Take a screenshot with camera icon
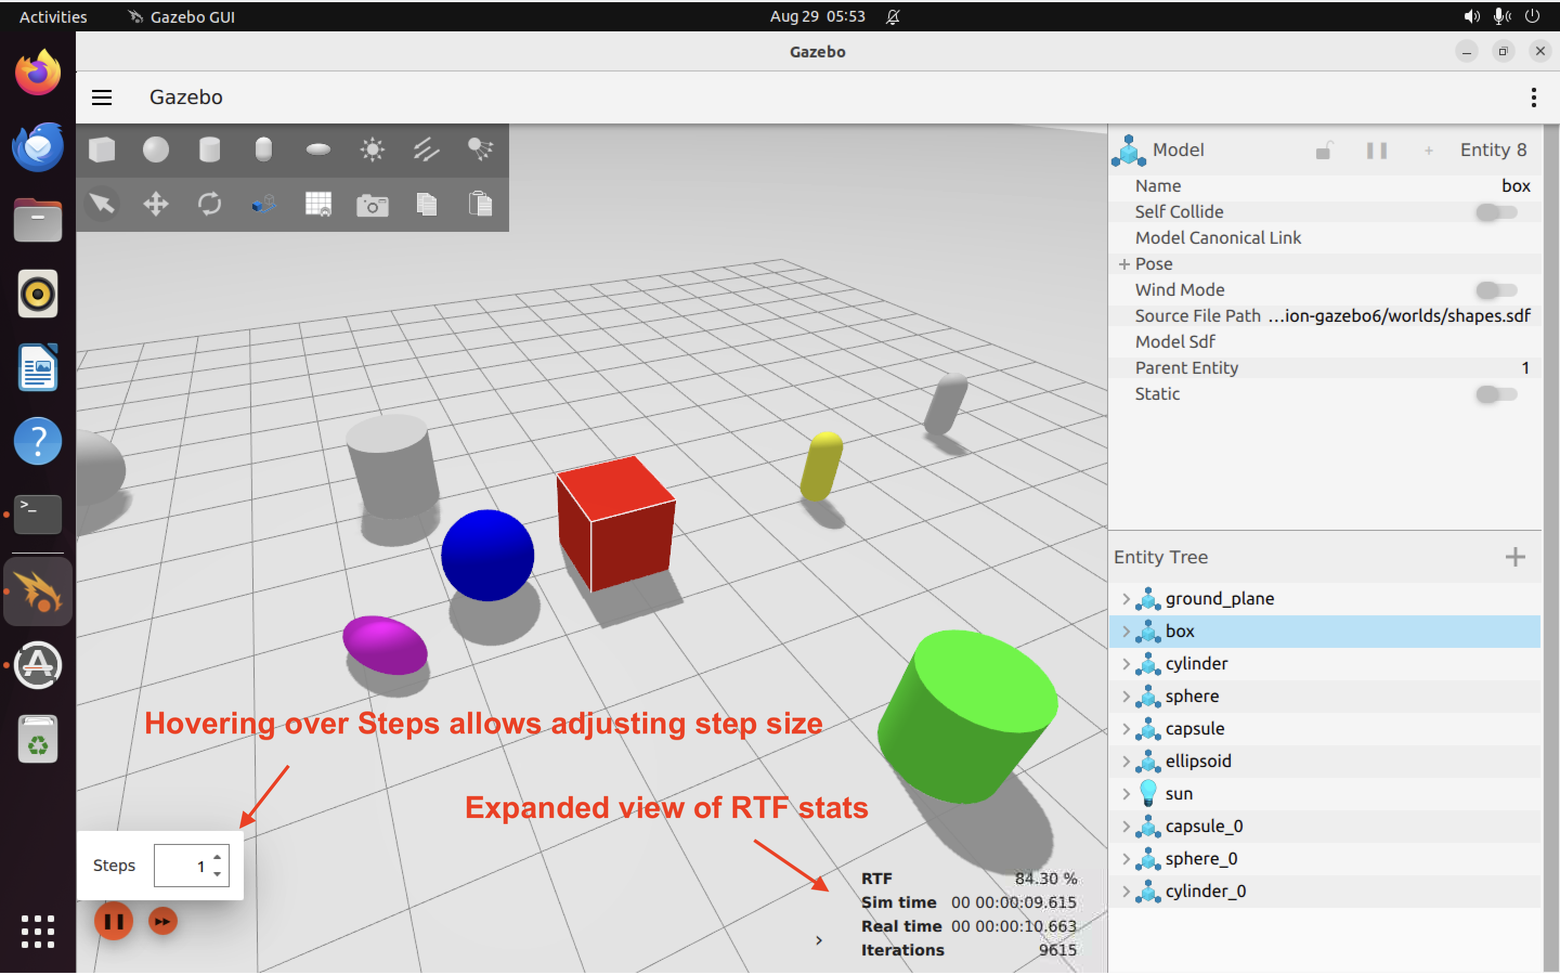This screenshot has height=975, width=1560. (372, 205)
